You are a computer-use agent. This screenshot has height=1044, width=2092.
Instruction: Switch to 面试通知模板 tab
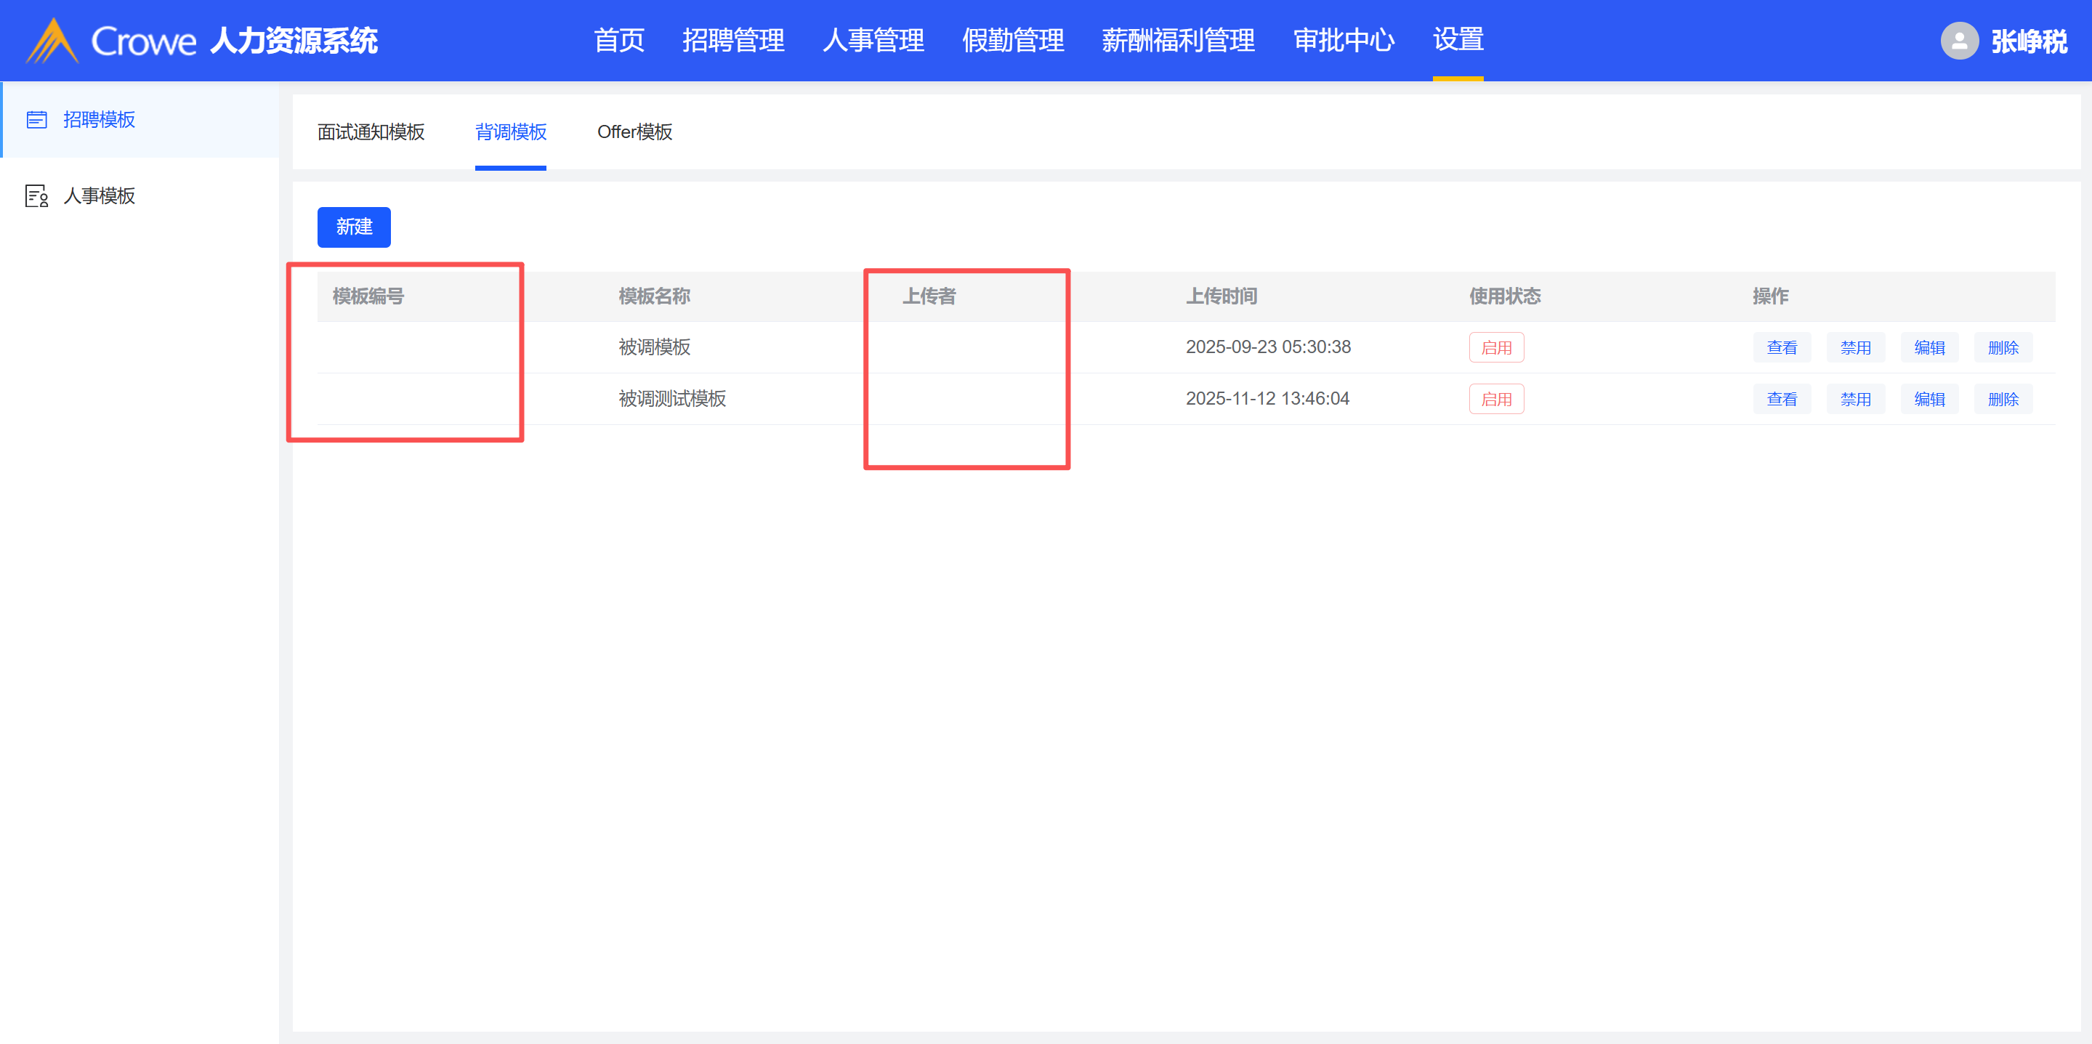[x=371, y=131]
